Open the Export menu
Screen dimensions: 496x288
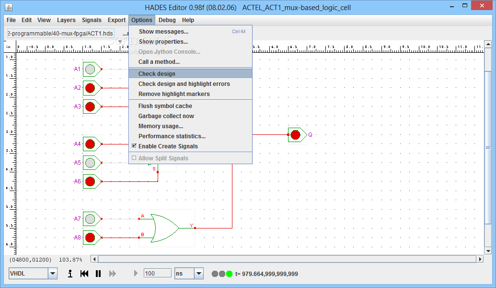(x=117, y=20)
